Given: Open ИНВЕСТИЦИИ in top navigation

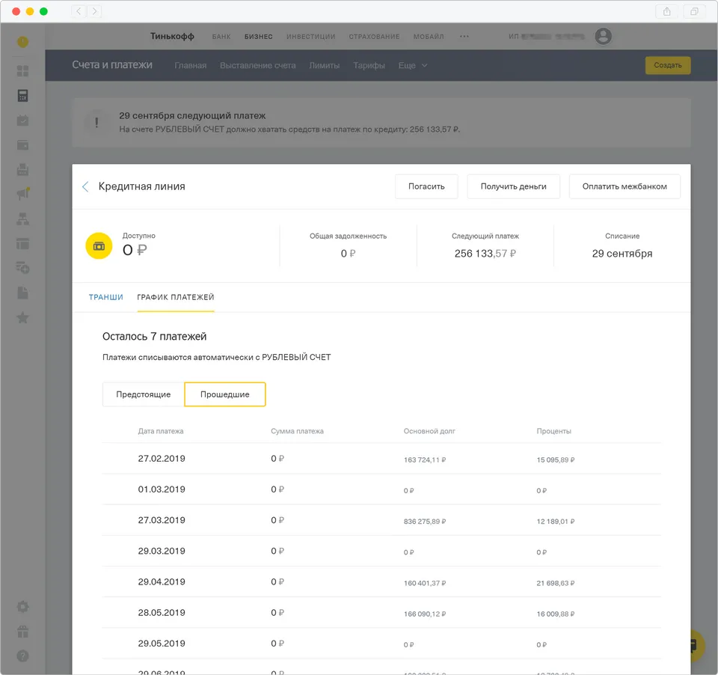Looking at the screenshot, I should tap(311, 36).
